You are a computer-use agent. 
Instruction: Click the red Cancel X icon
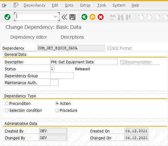(x=101, y=17)
